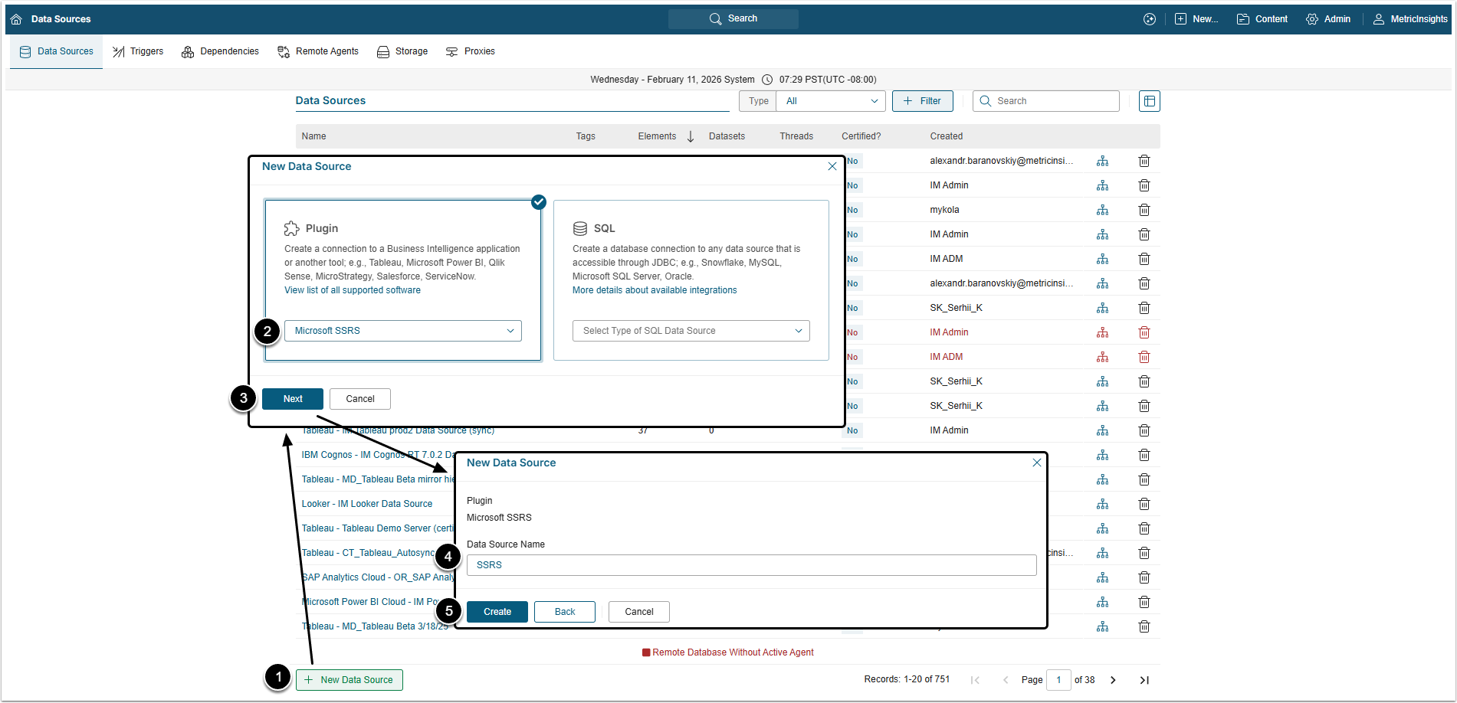The image size is (1457, 703).
Task: Click View list of all supported software
Action: 353,290
